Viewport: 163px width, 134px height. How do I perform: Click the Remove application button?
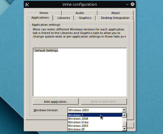click(104, 102)
